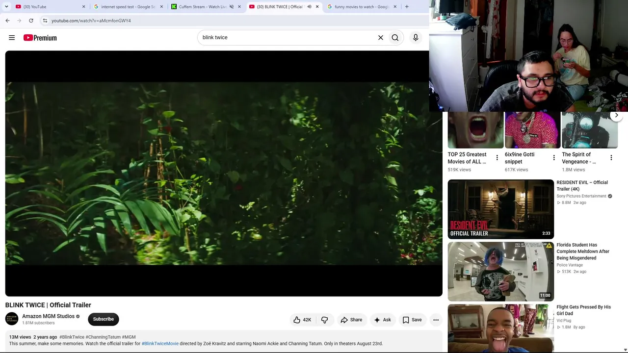Open more actions menu below the video

point(436,320)
